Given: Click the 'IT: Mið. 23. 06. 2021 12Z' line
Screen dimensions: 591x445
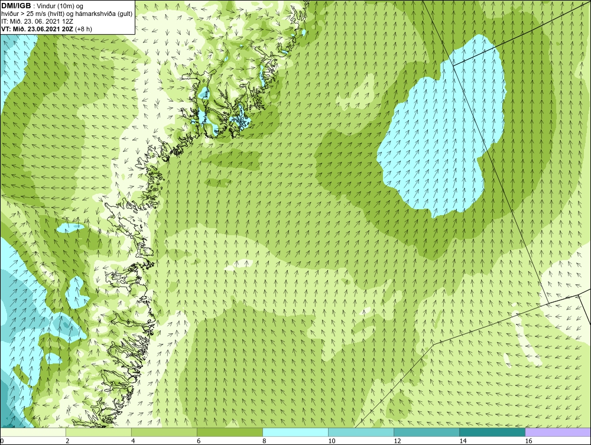Looking at the screenshot, I should tap(37, 21).
